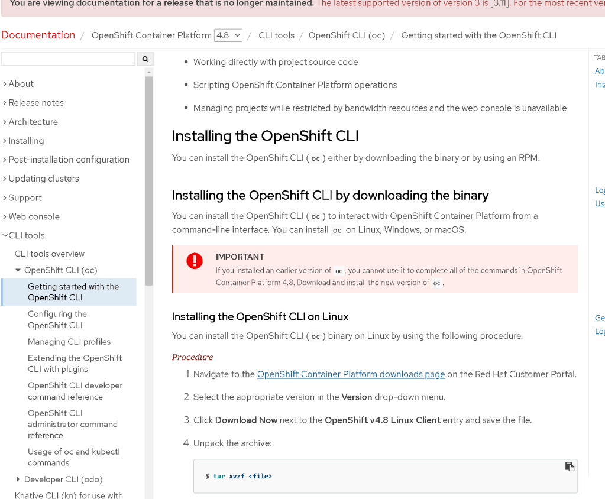
Task: Click the Documentation breadcrumb link
Action: pyautogui.click(x=38, y=35)
